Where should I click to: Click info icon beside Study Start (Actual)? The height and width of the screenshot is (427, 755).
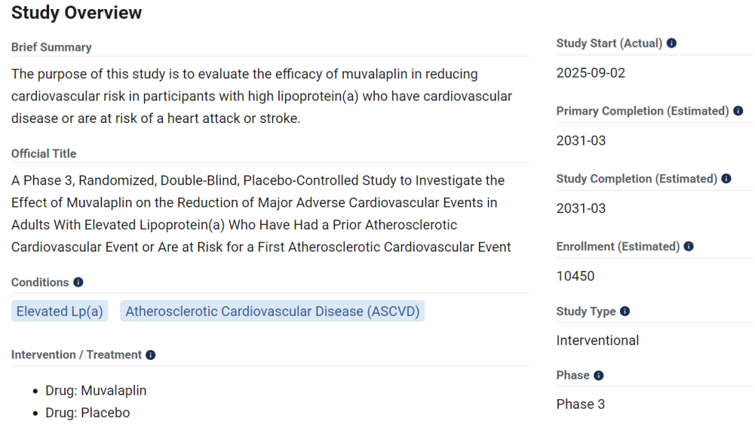point(672,43)
